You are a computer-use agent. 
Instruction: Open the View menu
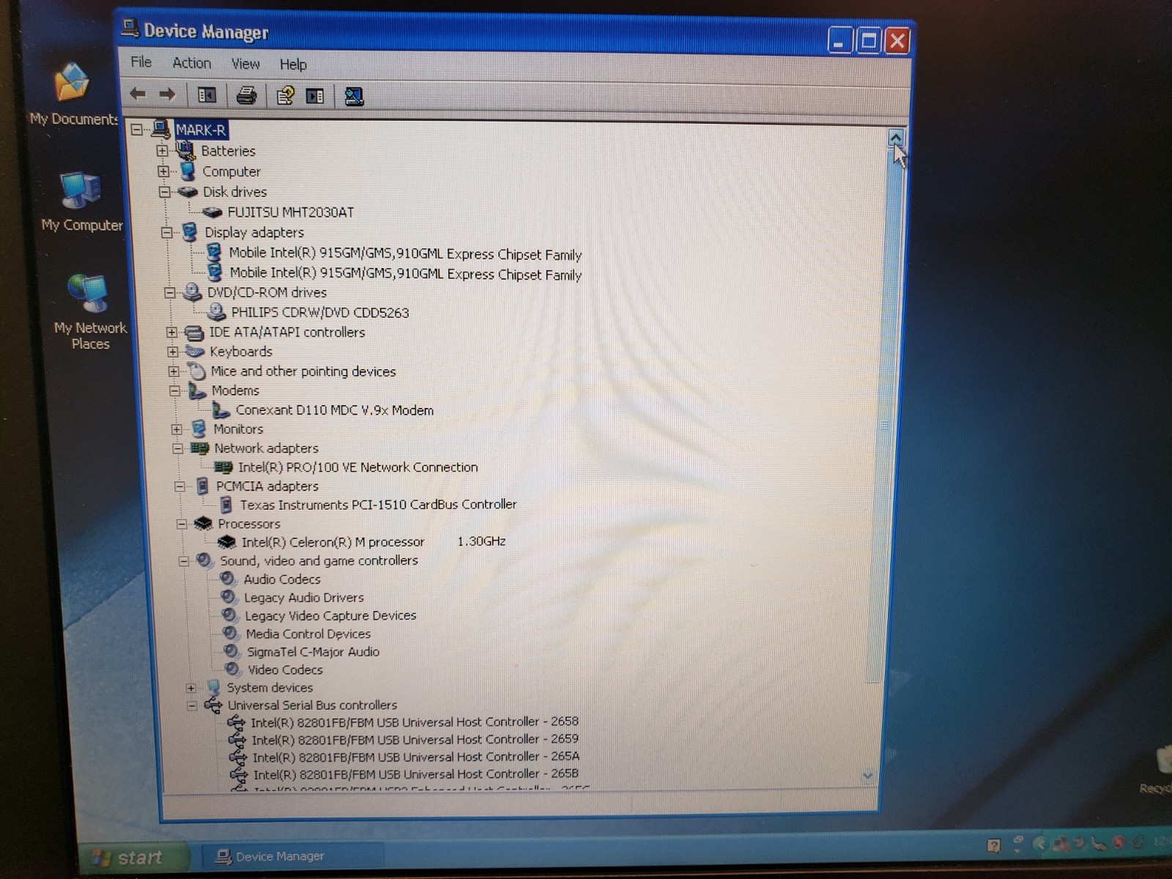coord(245,64)
